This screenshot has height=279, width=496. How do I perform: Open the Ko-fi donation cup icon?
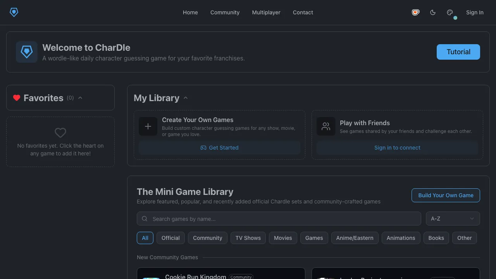(x=416, y=12)
